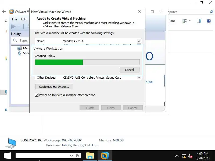Viewport: 215px width, 161px height.
Task: Click the wizard's Back button
Action: (89, 108)
